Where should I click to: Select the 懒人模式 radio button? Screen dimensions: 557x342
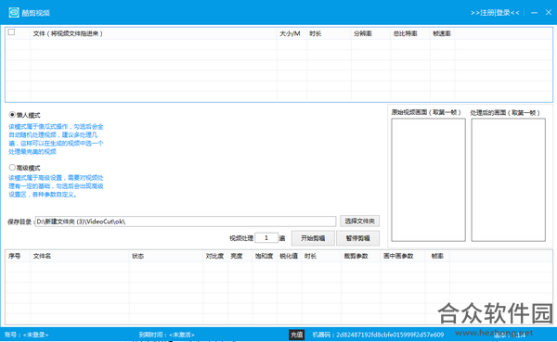(12, 115)
